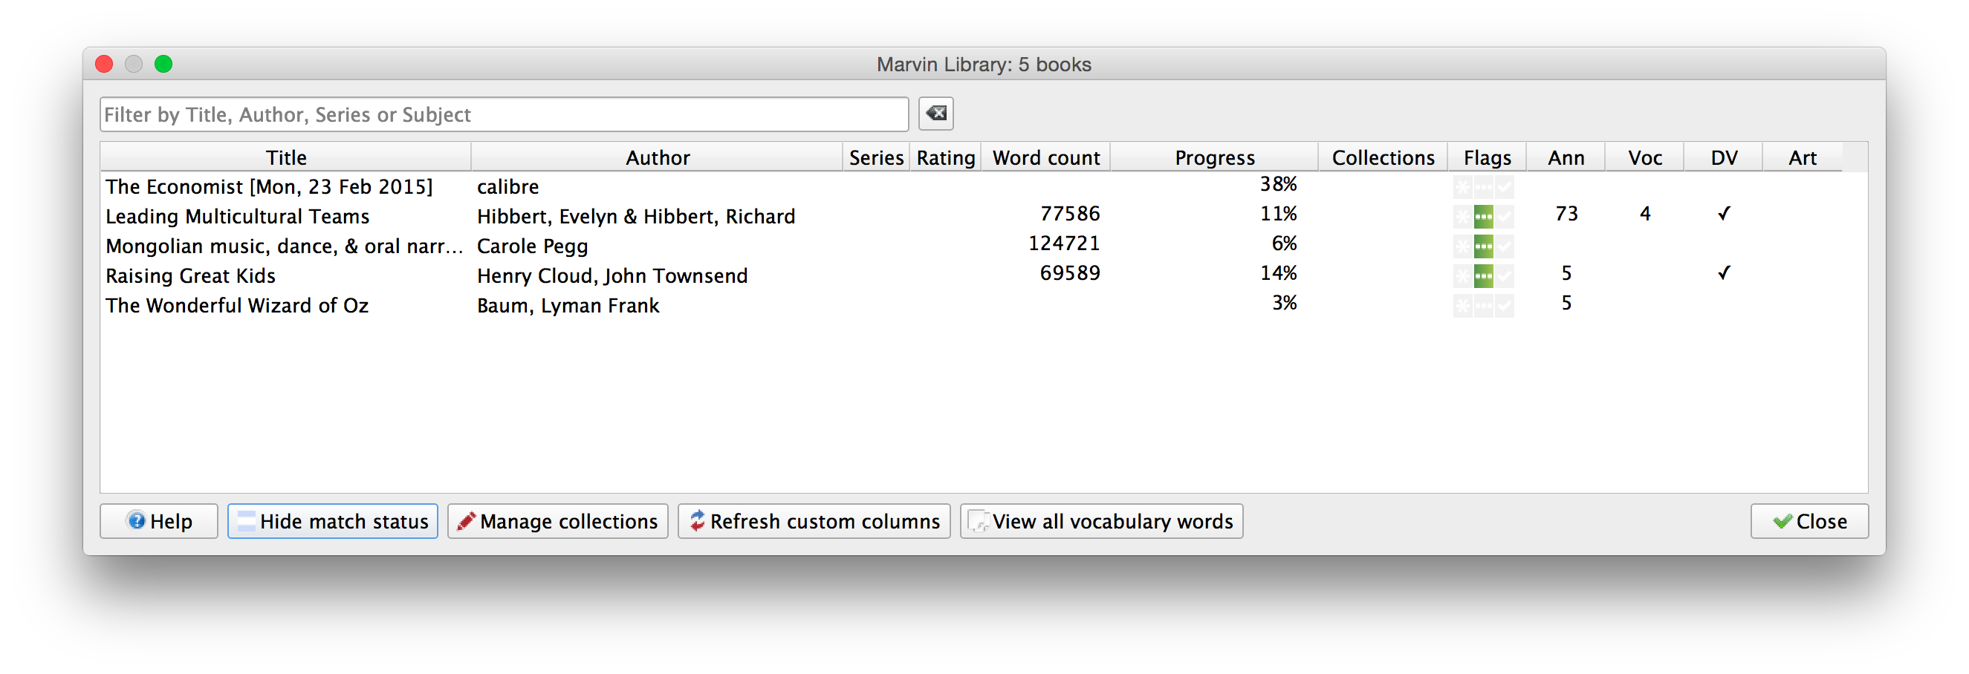
Task: Clear the filter text field
Action: coord(935,114)
